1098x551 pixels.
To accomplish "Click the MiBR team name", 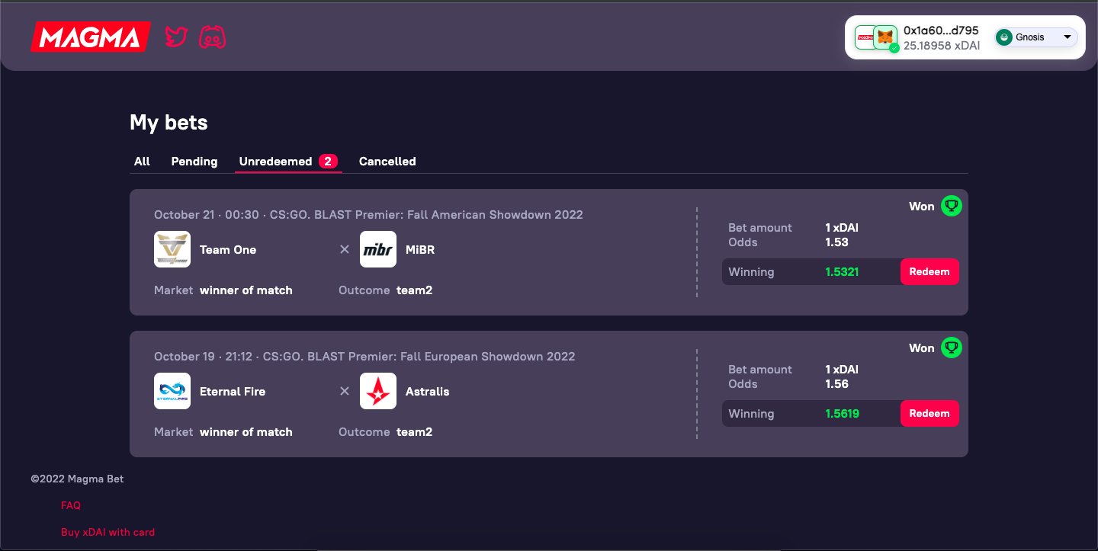I will click(420, 250).
